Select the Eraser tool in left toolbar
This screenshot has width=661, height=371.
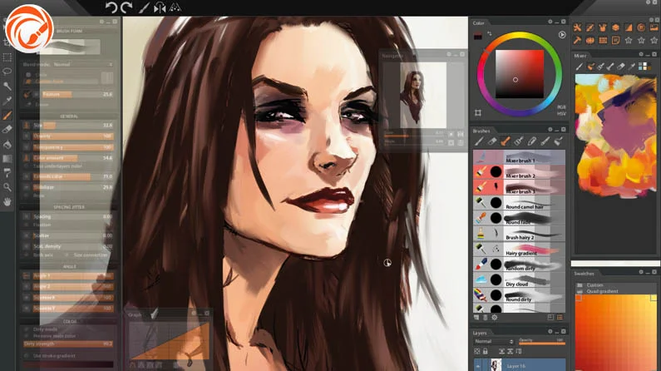[x=7, y=129]
